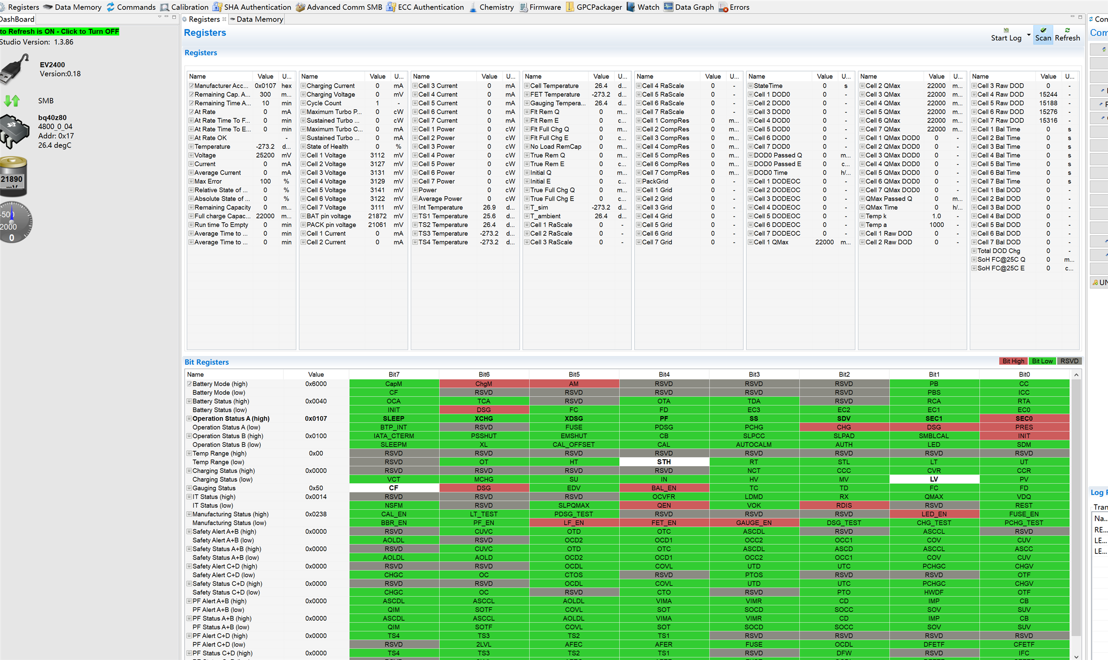This screenshot has width=1108, height=660.
Task: Check the Cell 1 Voltage register checkbox
Action: (303, 155)
